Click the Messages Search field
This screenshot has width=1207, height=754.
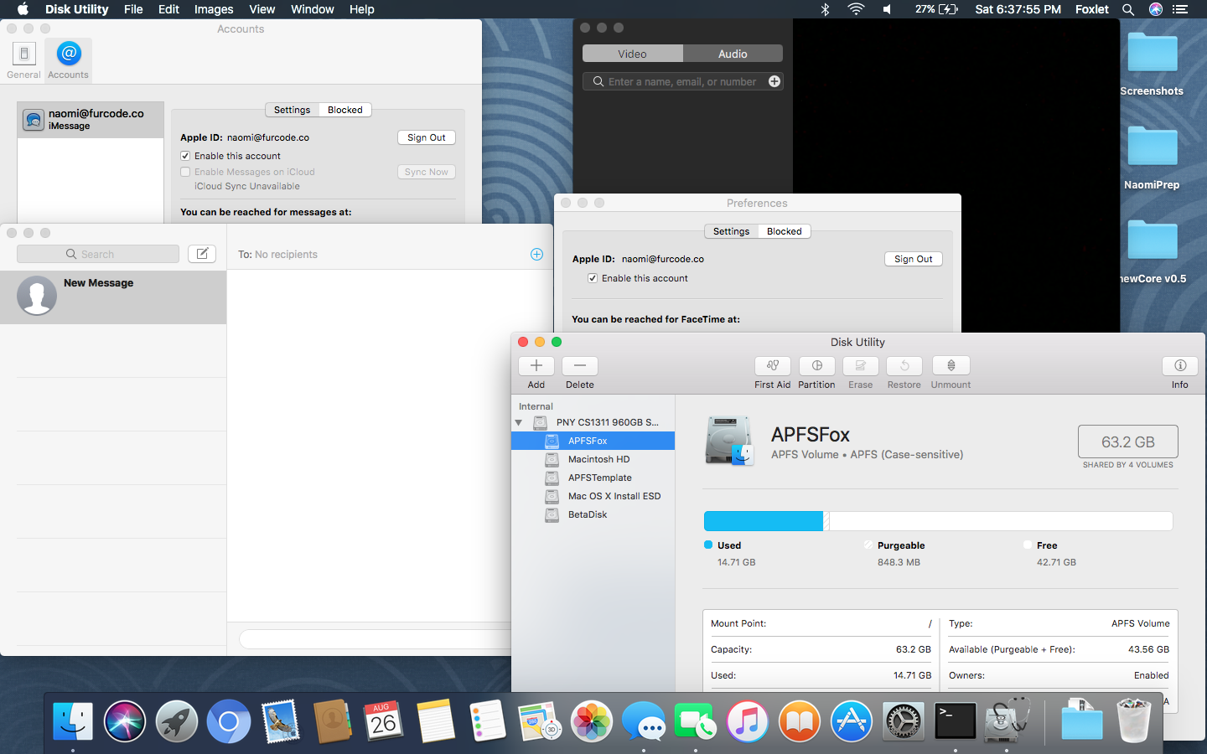coord(98,254)
